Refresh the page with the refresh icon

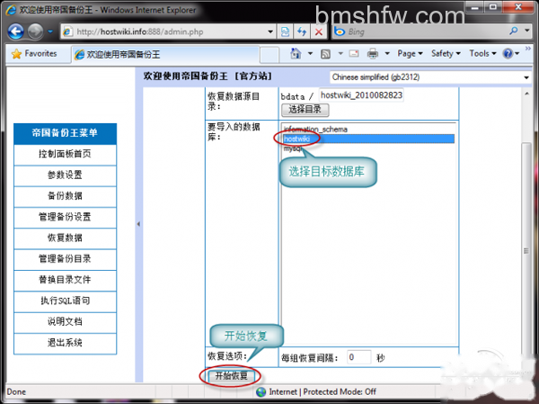302,32
